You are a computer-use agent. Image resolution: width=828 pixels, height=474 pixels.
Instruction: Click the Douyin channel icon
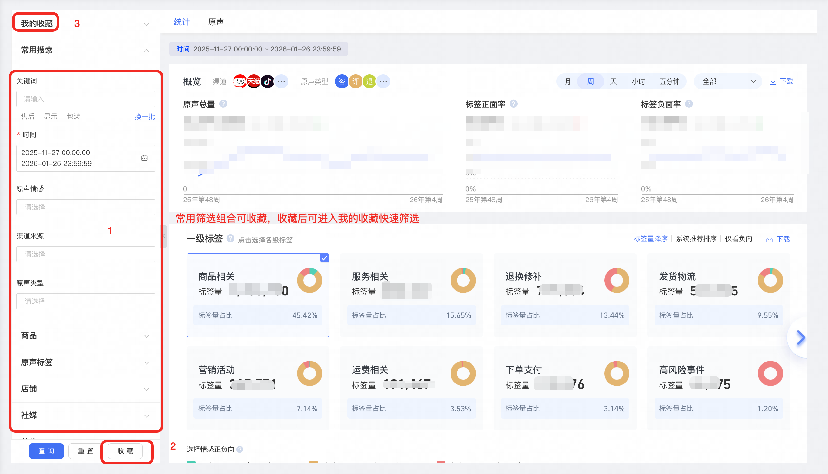[267, 81]
